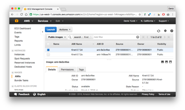Open the Edit menu

[60, 21]
